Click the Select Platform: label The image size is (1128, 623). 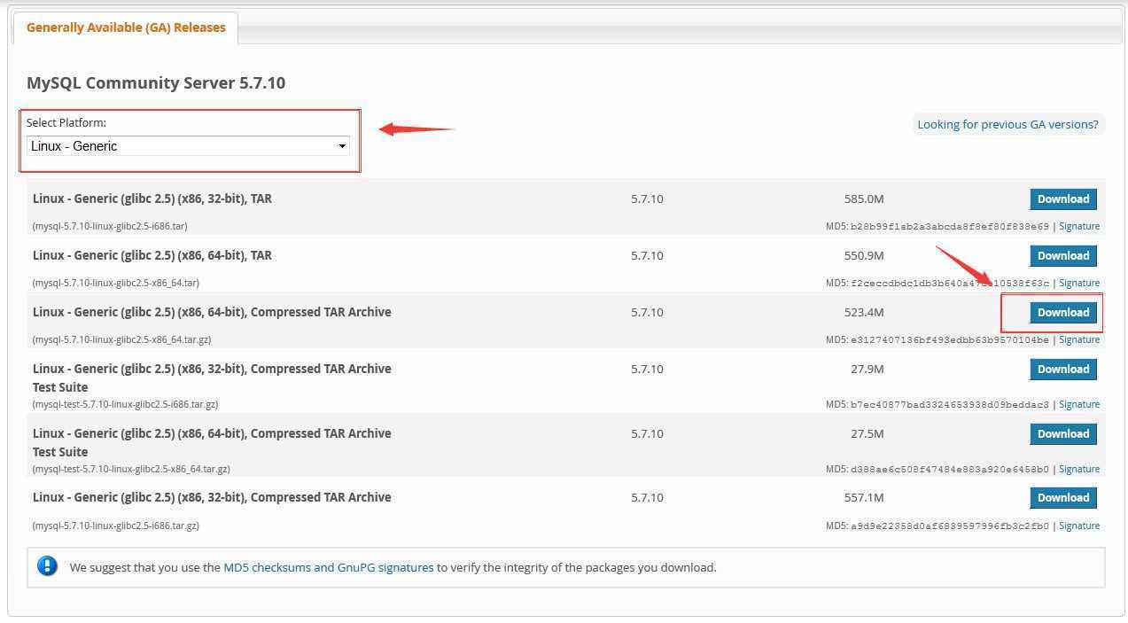coord(66,123)
